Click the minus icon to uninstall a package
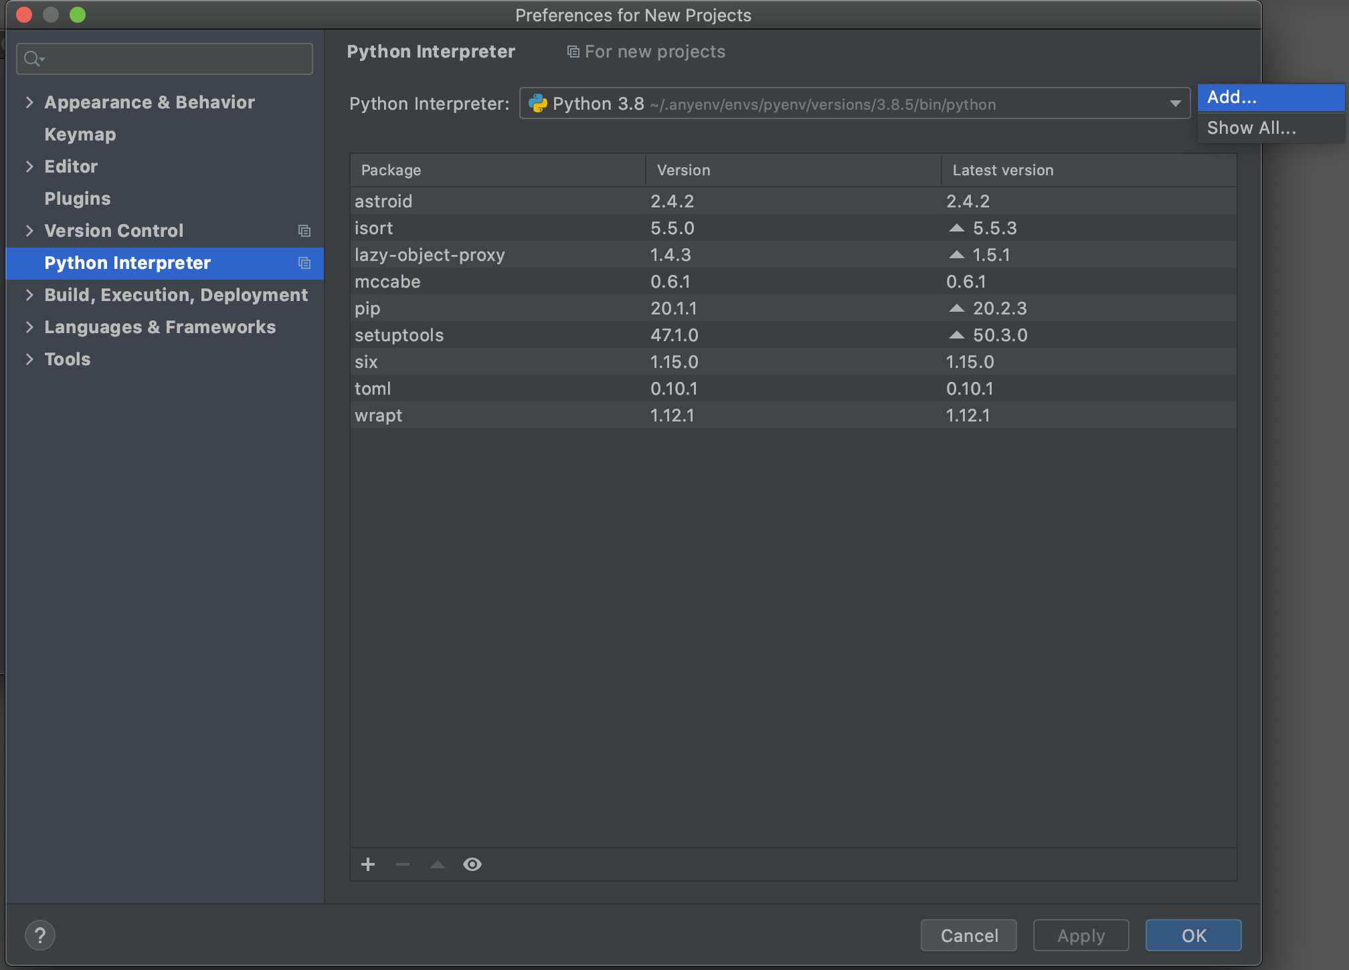Screen dimensions: 1349x970 coord(403,864)
